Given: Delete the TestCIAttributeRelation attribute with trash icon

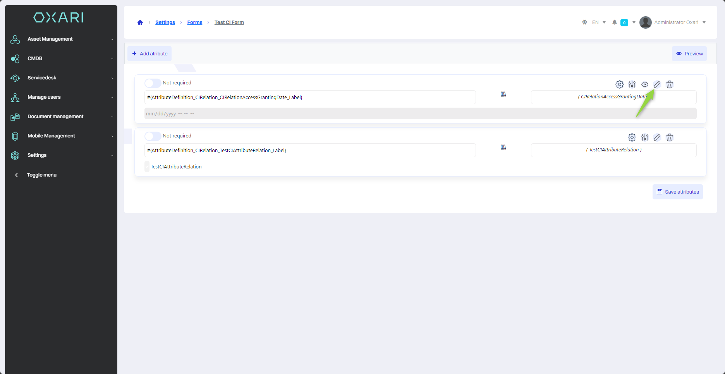Looking at the screenshot, I should pos(670,137).
